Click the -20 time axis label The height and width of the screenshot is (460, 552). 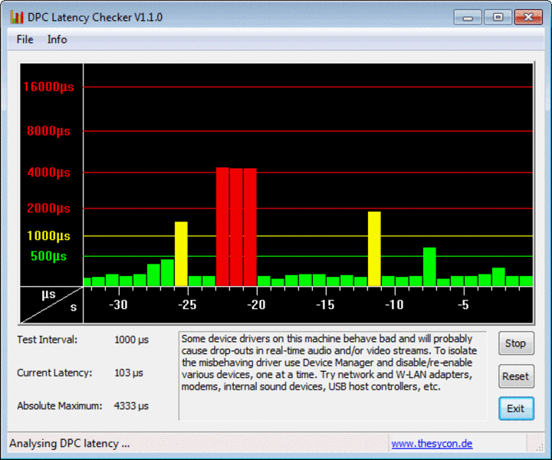coord(256,305)
